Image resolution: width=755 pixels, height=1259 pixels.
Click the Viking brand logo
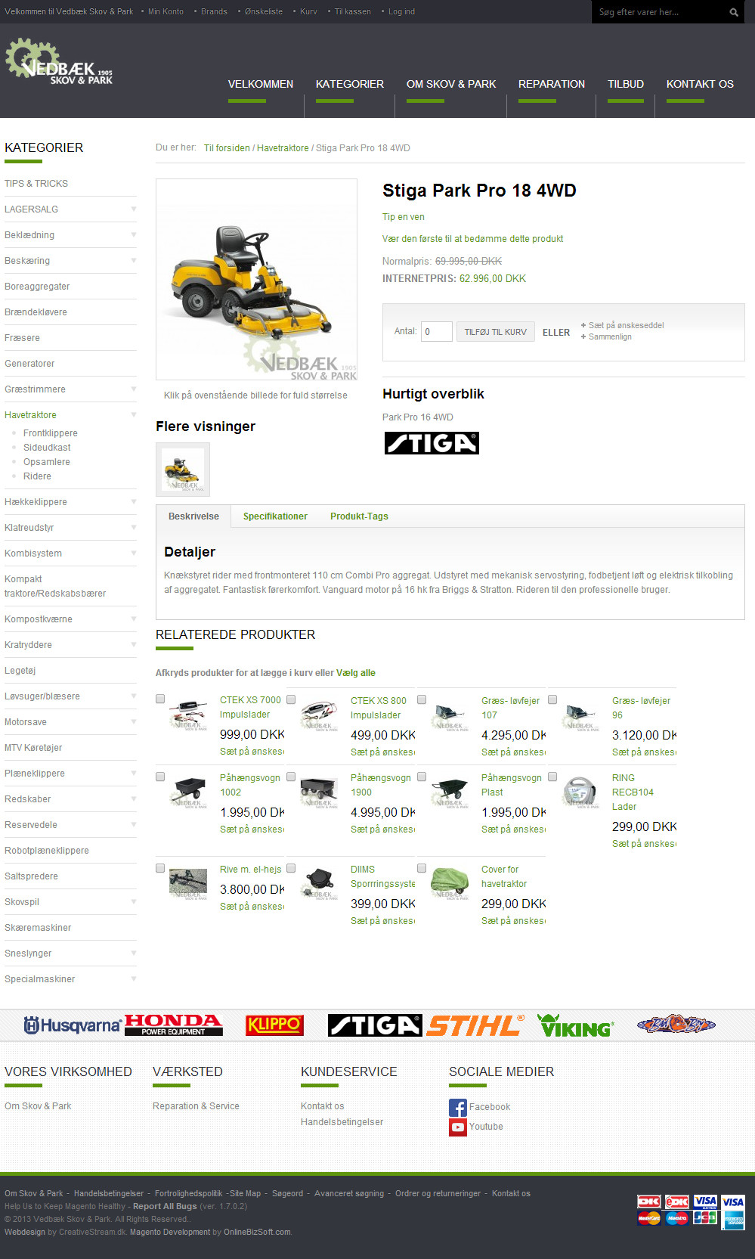pyautogui.click(x=575, y=1025)
